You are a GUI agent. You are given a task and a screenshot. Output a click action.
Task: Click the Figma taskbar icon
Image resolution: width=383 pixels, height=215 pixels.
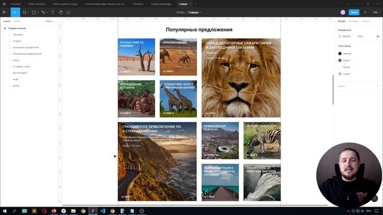(x=93, y=211)
